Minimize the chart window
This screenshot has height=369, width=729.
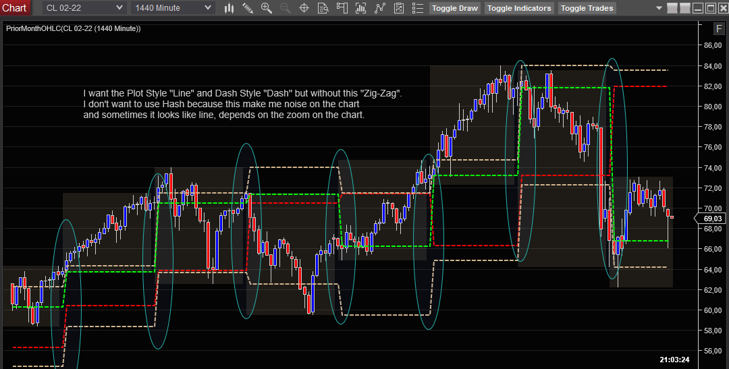(x=697, y=8)
